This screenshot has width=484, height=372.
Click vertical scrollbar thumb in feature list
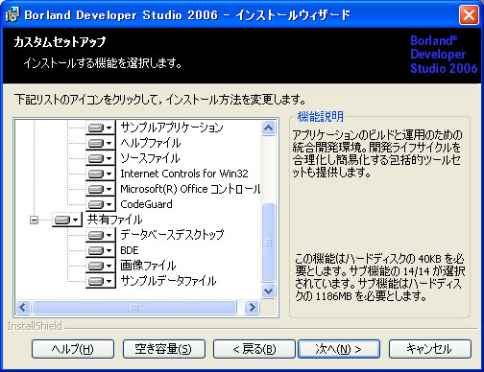[x=268, y=243]
